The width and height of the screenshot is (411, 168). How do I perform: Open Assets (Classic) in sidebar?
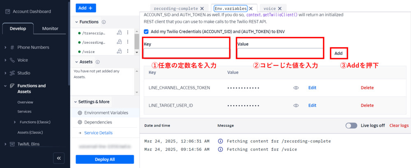pos(30,132)
